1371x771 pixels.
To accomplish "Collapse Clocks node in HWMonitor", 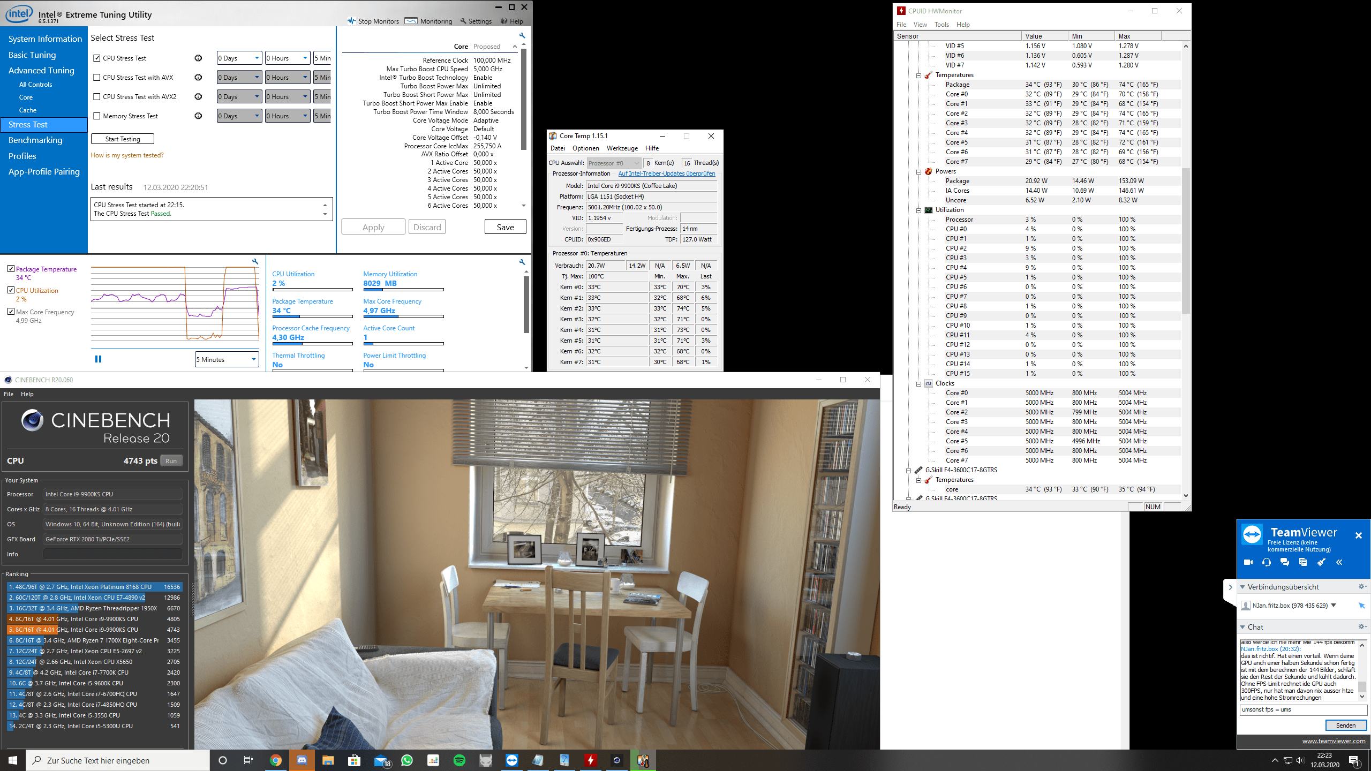I will pos(919,383).
